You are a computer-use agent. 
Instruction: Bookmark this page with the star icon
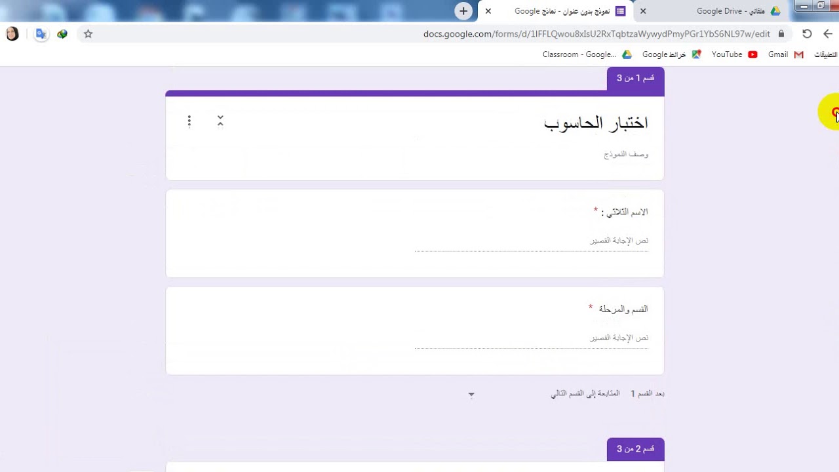click(x=88, y=34)
